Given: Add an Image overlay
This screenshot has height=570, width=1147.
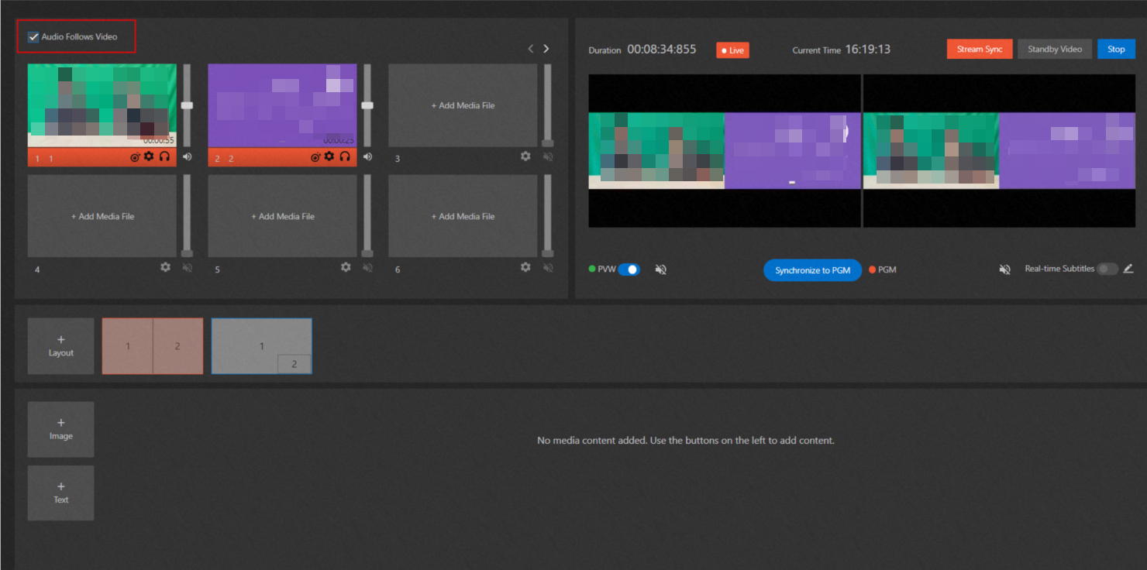Looking at the screenshot, I should 61,429.
